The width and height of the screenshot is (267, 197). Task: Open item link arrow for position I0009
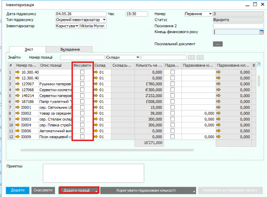[17, 137]
